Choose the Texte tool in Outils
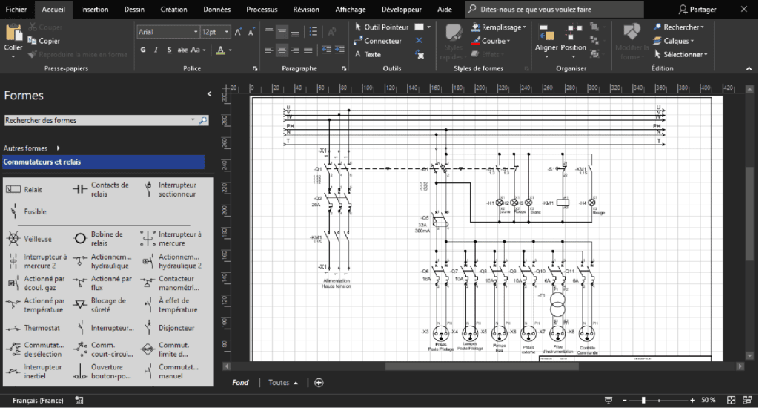 (368, 54)
